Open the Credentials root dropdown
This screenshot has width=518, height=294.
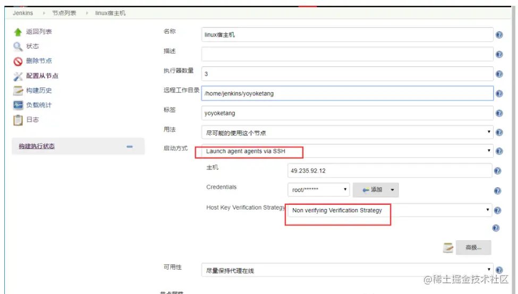(x=318, y=190)
